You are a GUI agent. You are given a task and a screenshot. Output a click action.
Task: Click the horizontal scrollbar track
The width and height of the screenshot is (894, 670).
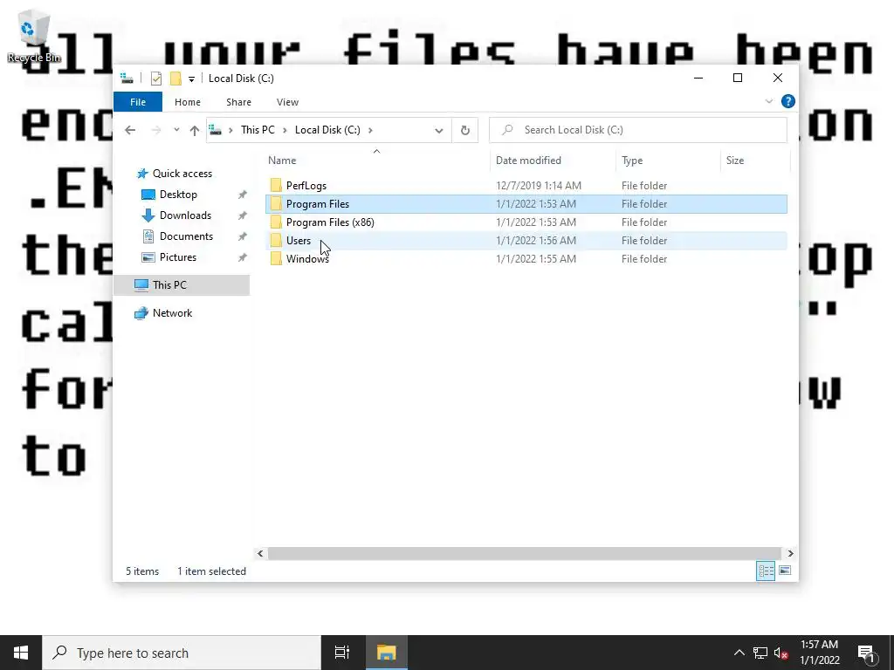[524, 553]
